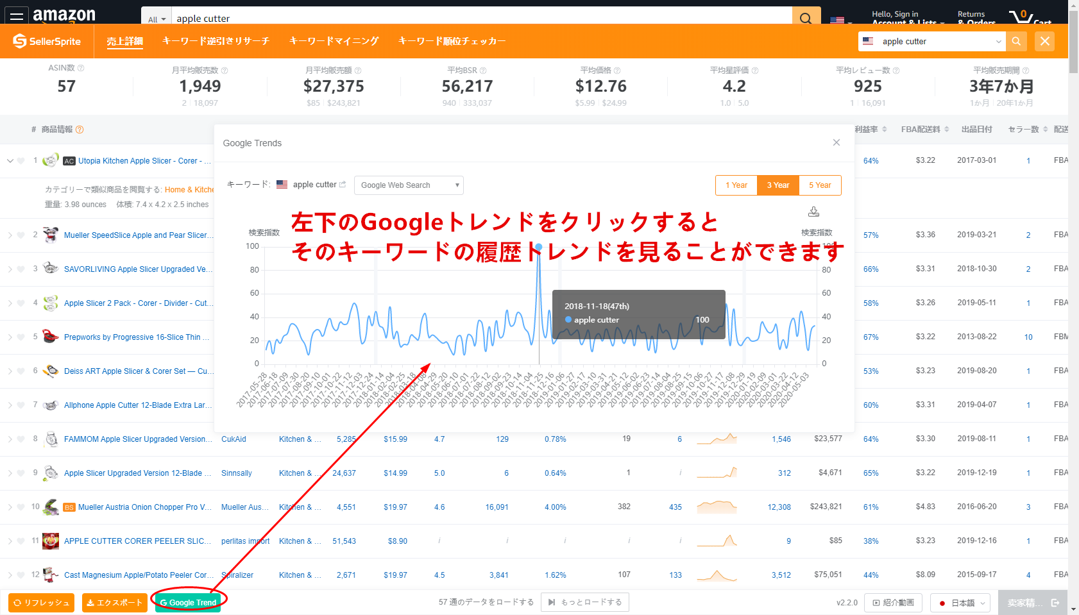Switch to キーワードマイニング tab
The width and height of the screenshot is (1079, 615).
click(x=334, y=42)
